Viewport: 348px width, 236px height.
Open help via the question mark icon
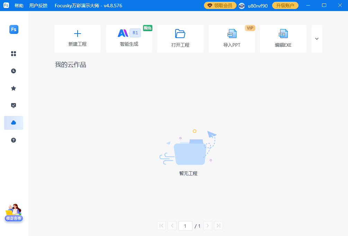coord(14,140)
